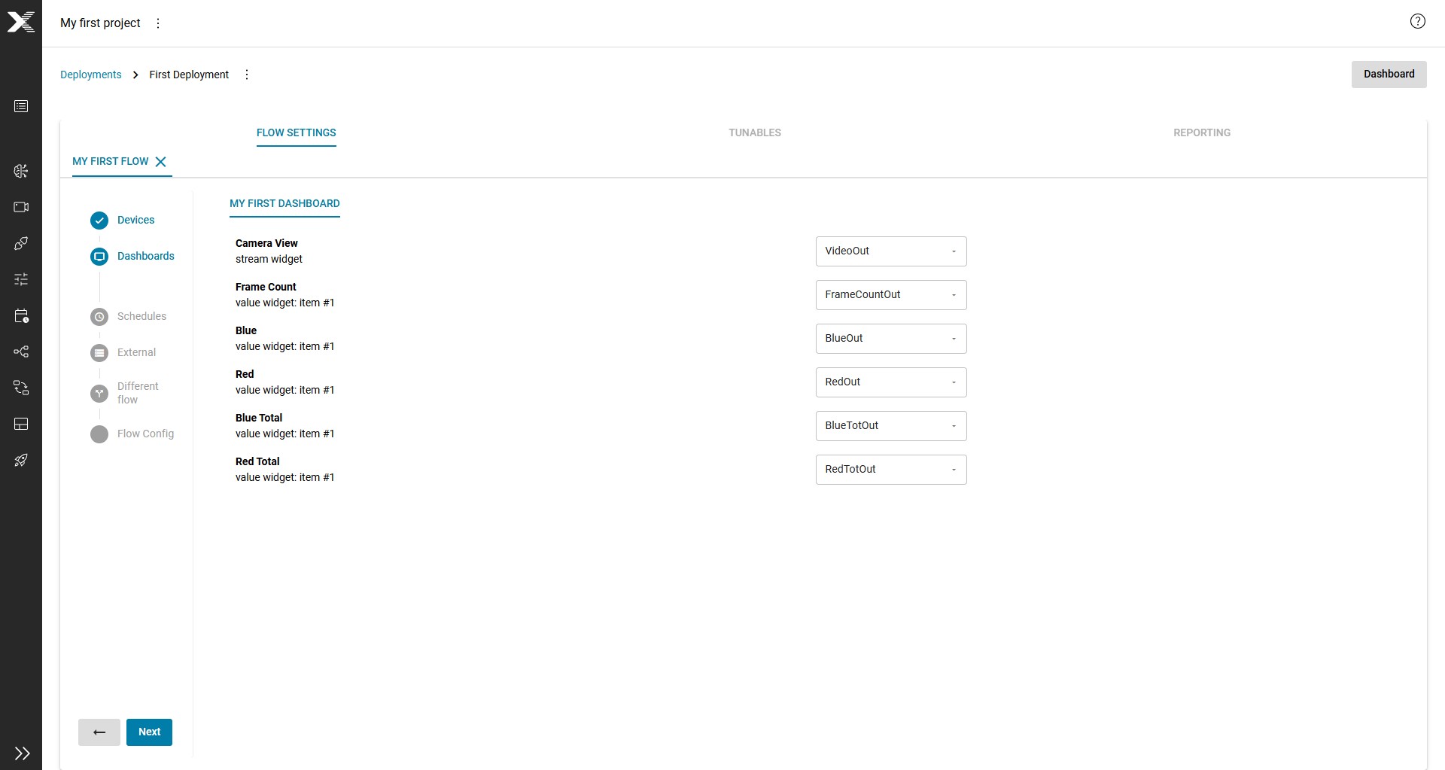
Task: Open the camera icon in sidebar
Action: tap(21, 207)
